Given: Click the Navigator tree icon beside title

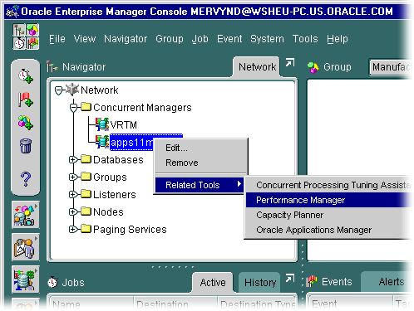Looking at the screenshot, I should (52, 66).
